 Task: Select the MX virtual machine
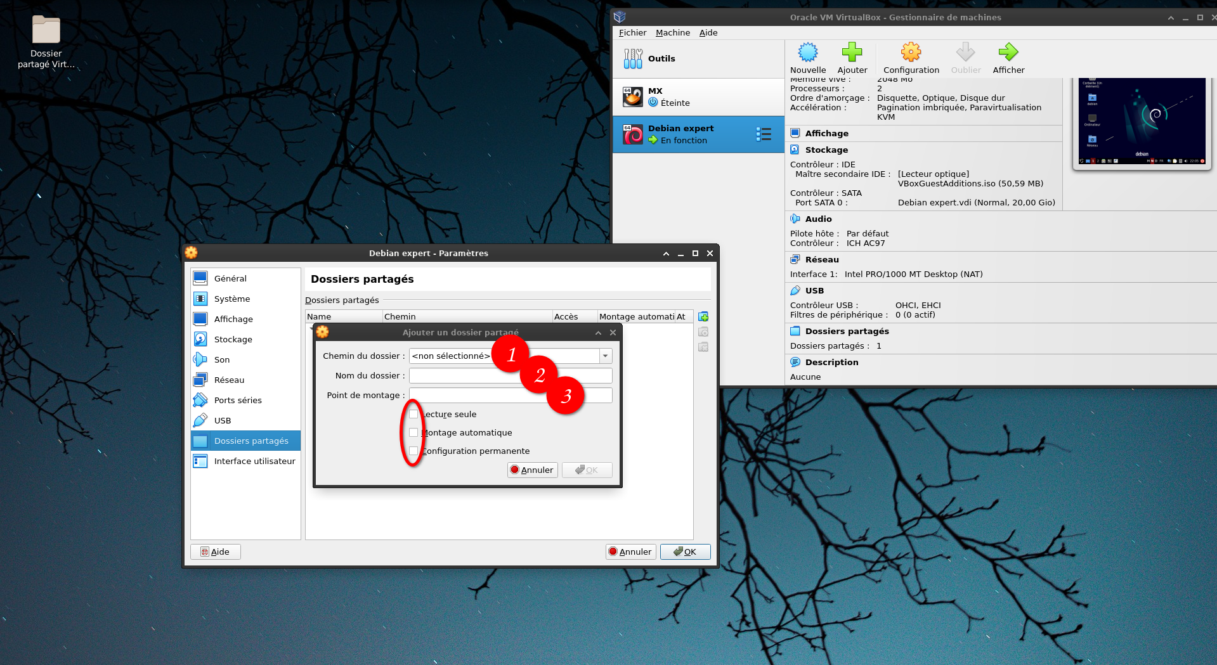point(698,97)
